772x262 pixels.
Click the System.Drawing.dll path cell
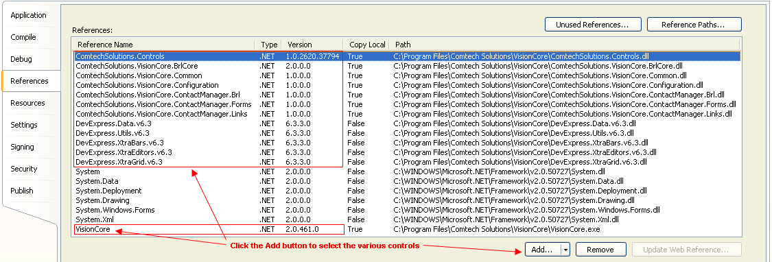click(513, 200)
